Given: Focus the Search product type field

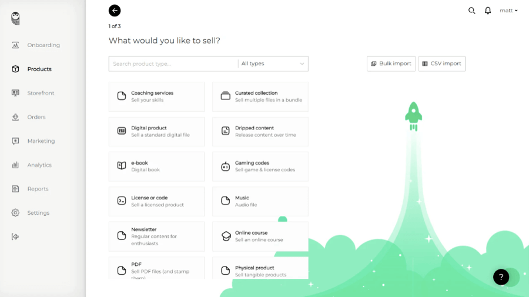Looking at the screenshot, I should coord(173,64).
